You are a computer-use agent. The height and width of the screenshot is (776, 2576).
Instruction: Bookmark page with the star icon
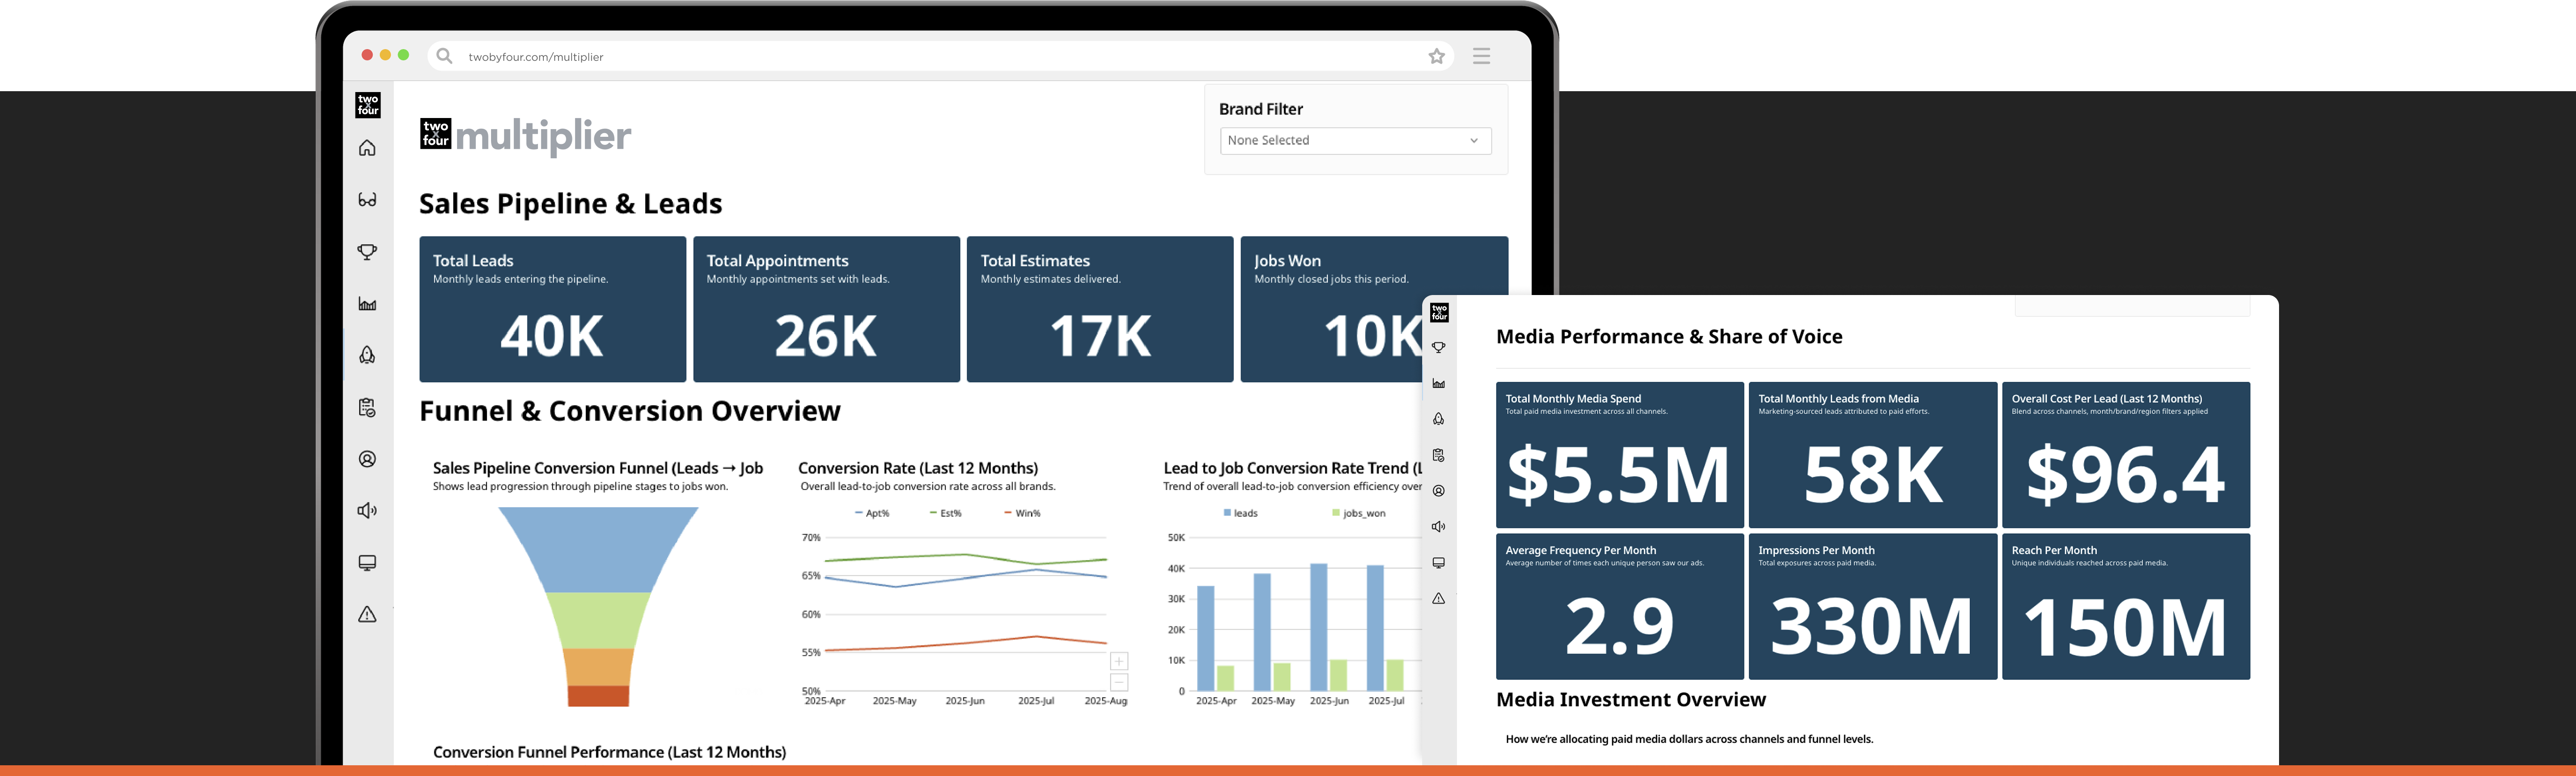tap(1436, 56)
